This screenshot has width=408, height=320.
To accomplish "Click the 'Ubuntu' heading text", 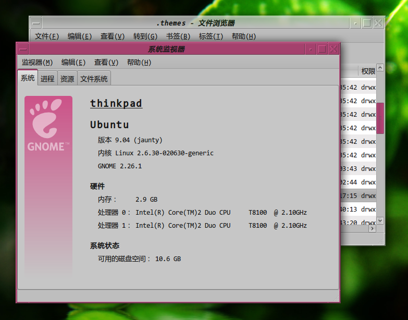I will tap(109, 125).
